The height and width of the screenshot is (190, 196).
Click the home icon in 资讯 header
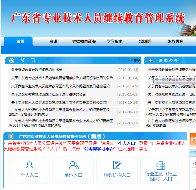(x=12, y=60)
